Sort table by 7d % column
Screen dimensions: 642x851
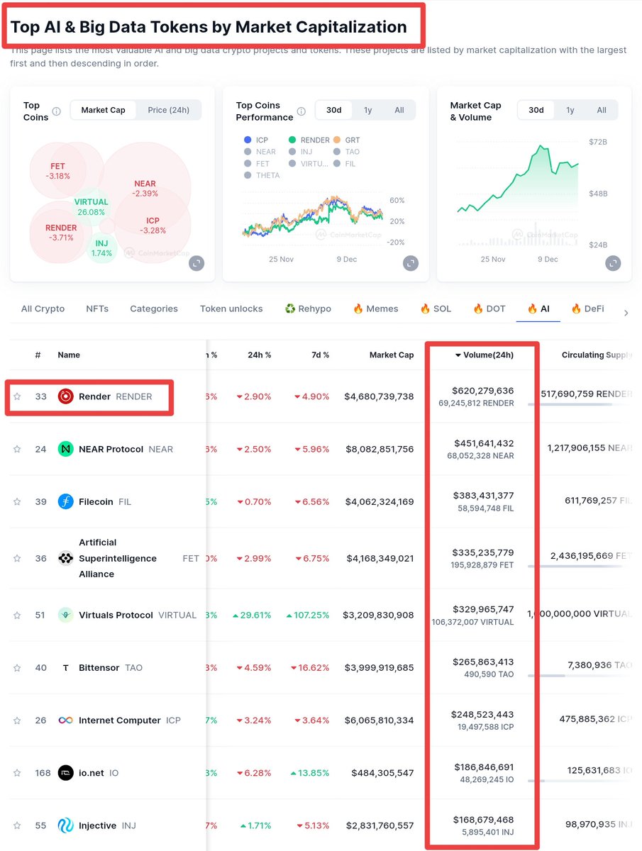(320, 355)
